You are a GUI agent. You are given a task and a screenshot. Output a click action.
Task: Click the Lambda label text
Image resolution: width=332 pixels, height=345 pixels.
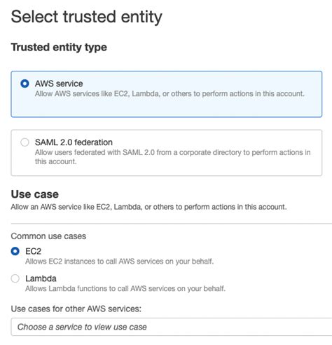click(x=41, y=278)
